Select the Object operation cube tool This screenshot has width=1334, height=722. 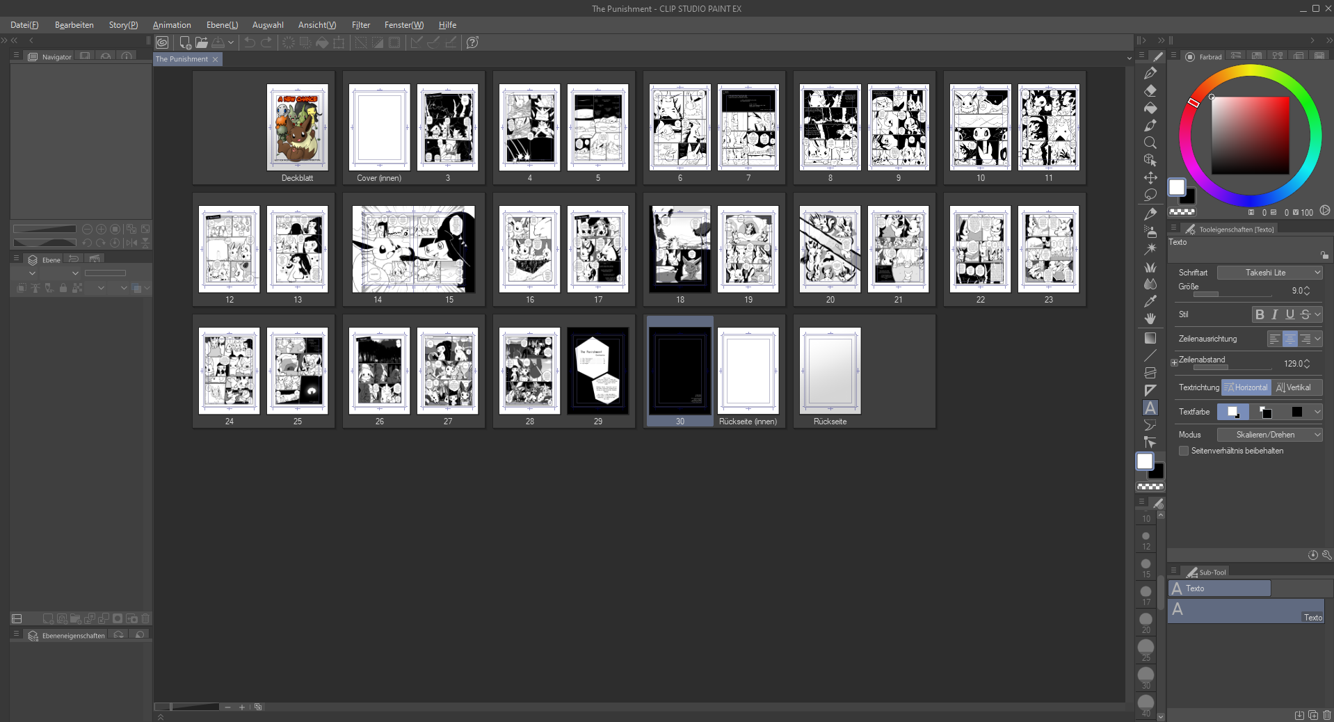pyautogui.click(x=1150, y=160)
